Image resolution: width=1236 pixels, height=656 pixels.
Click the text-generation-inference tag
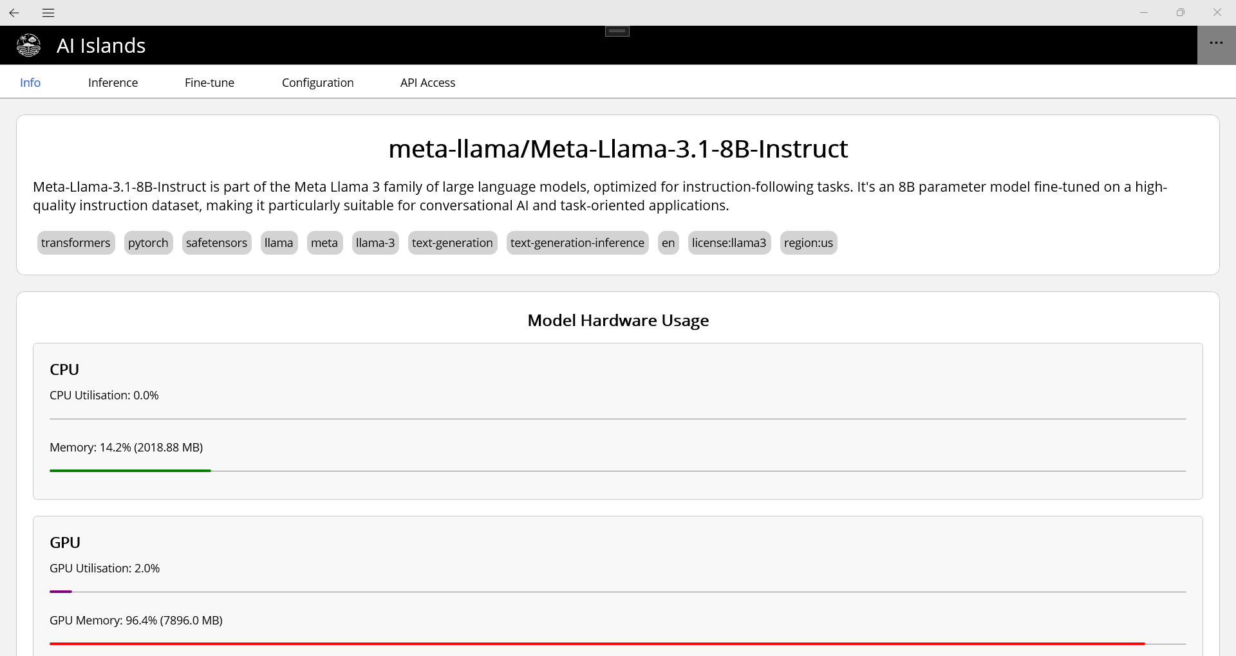point(577,243)
